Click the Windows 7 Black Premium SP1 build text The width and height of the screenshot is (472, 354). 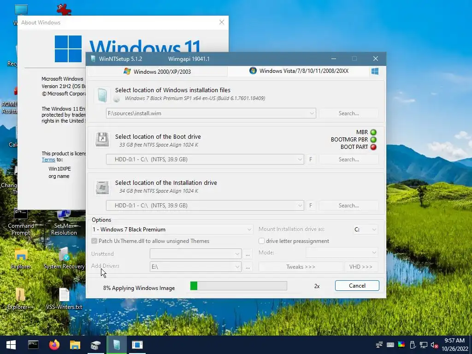[x=195, y=99]
